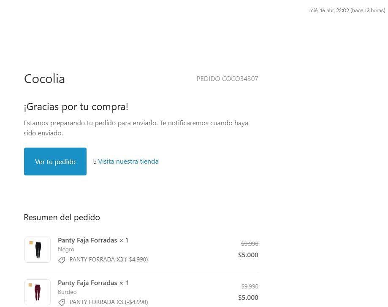Screen dimensions: 388x307
Task: Click the PEDIDO COCO34307 order number
Action: 227,78
